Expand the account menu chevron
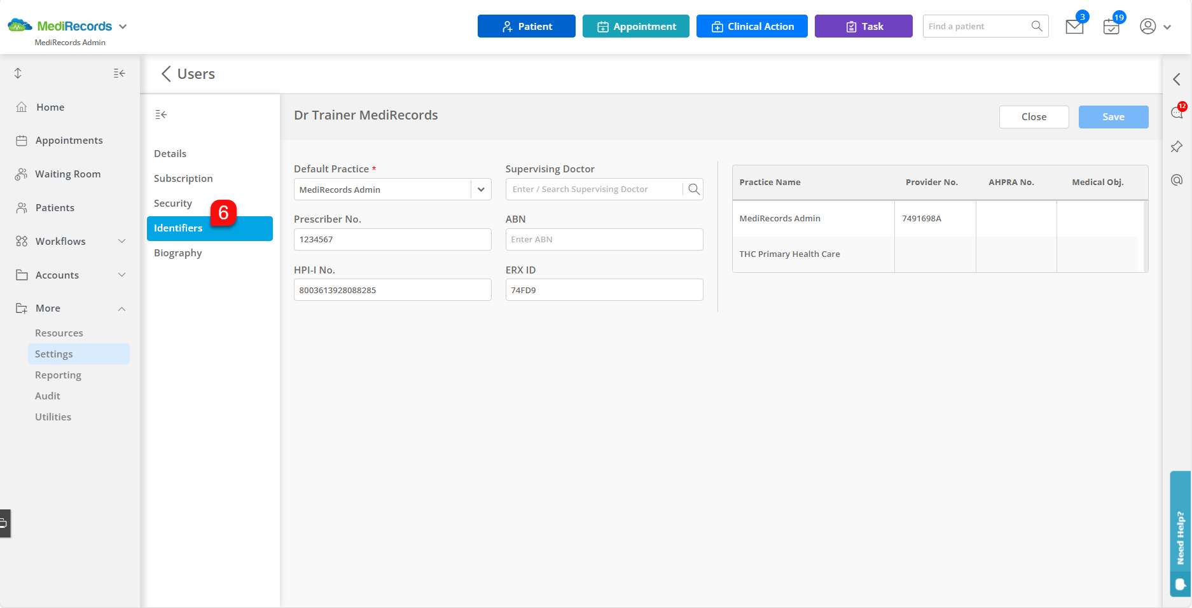Screen dimensions: 1192x608 pos(1167,27)
